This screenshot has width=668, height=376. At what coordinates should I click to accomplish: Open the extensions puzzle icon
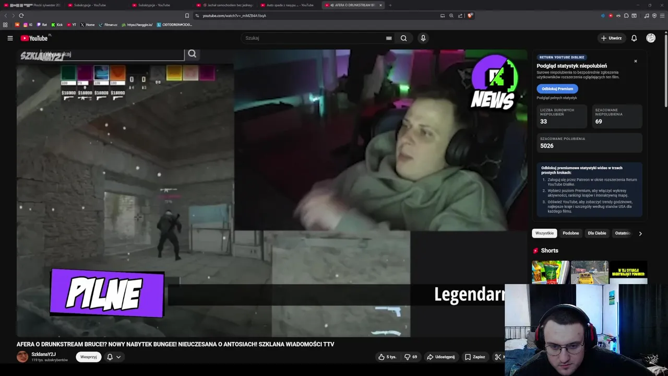[626, 16]
